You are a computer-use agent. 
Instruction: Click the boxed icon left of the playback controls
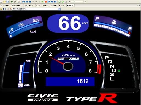pos(19,2)
